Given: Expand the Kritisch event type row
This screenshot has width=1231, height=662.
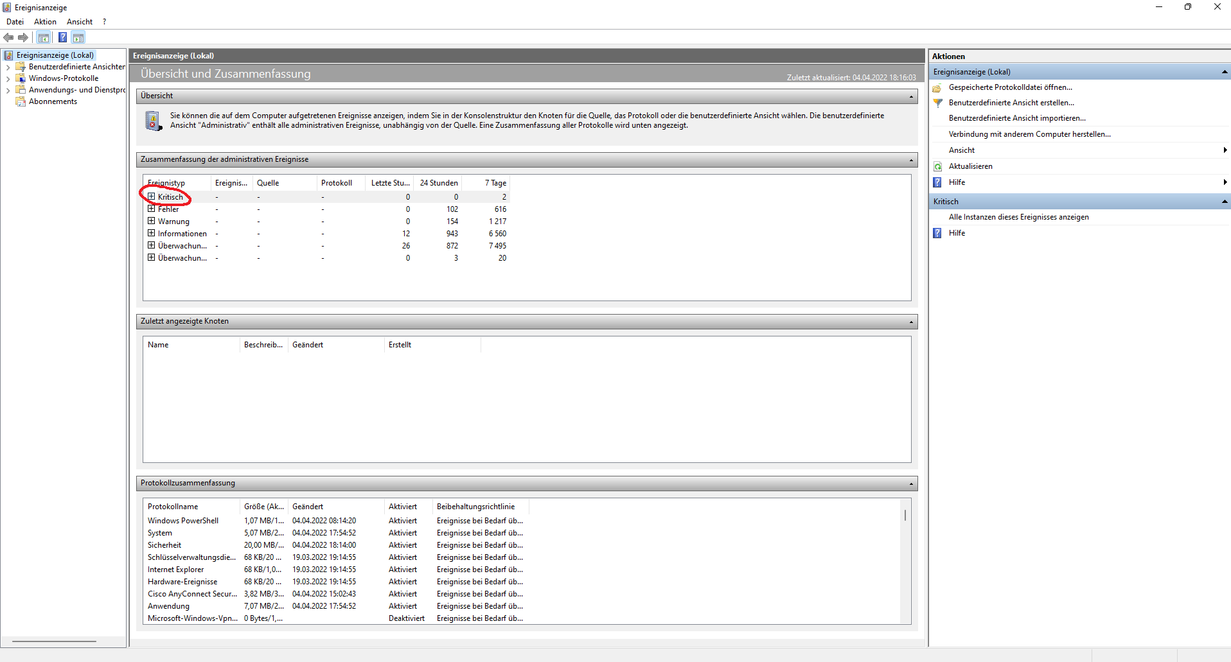Looking at the screenshot, I should [x=151, y=196].
